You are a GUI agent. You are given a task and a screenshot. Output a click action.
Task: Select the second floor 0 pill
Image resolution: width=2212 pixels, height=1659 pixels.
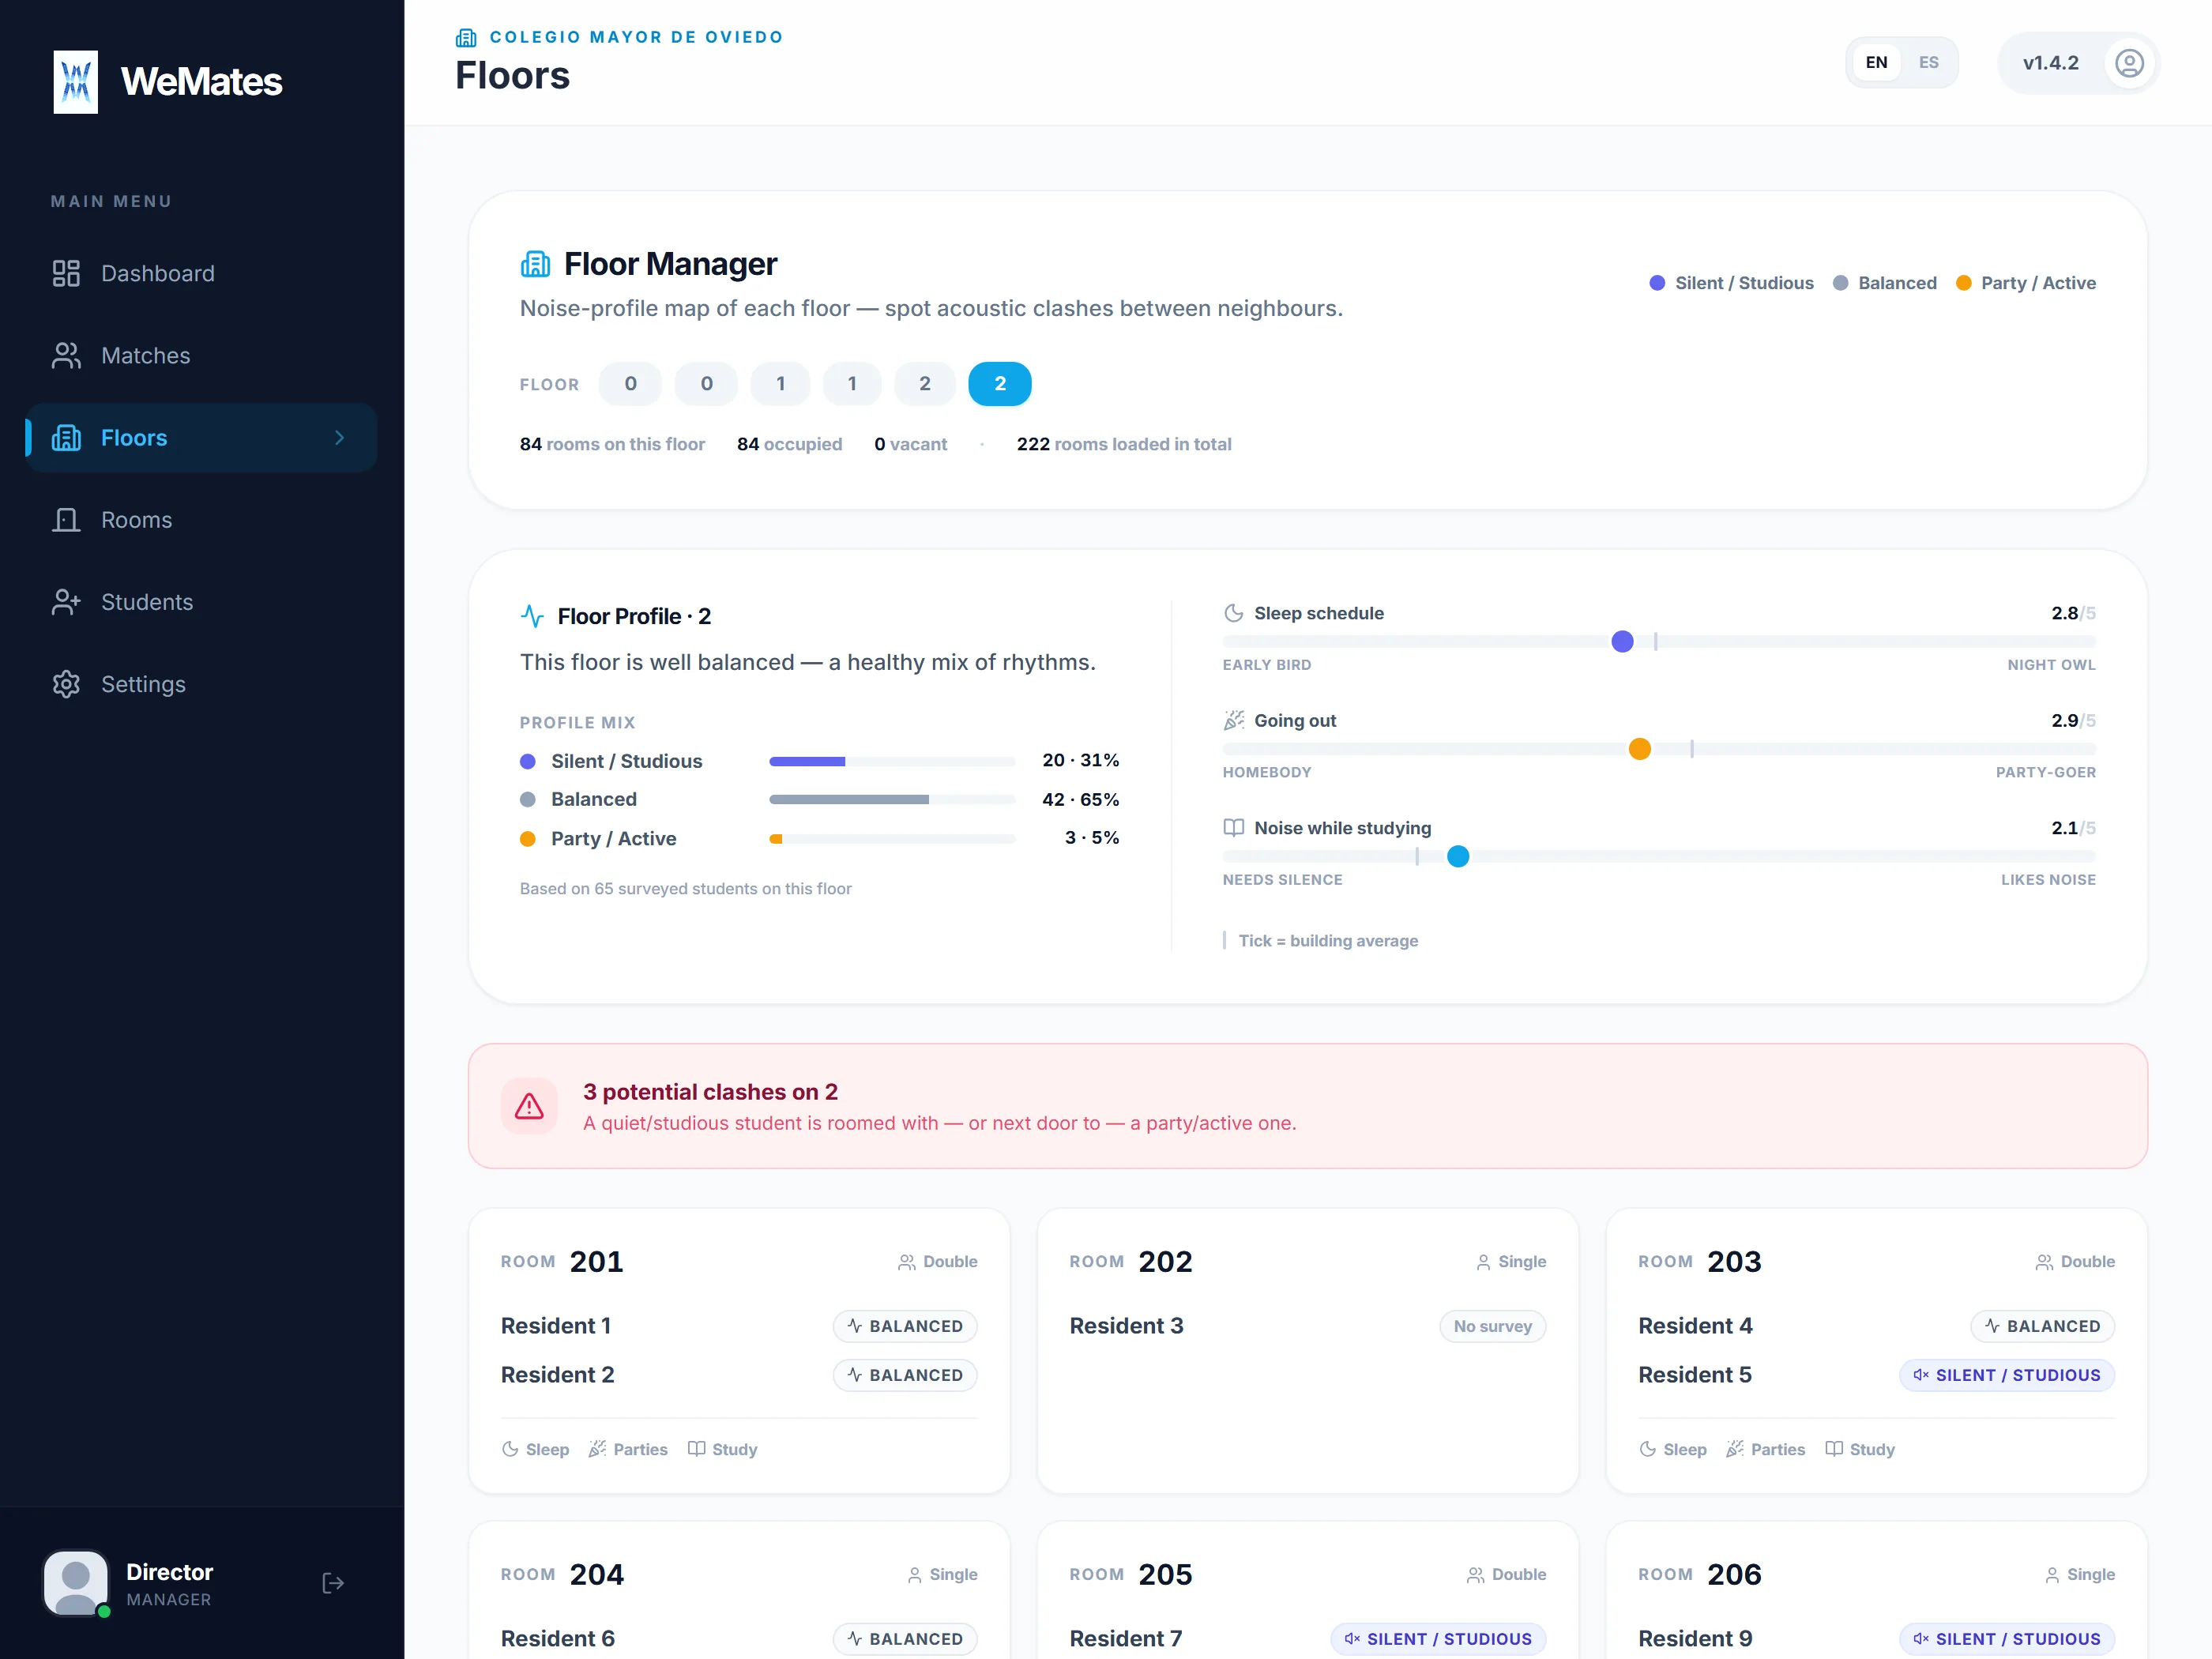click(x=706, y=384)
